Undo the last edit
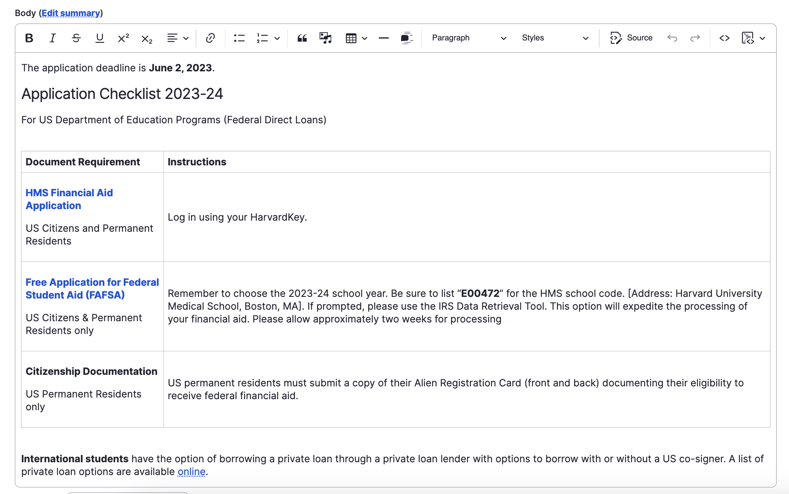Image resolution: width=789 pixels, height=494 pixels. tap(672, 38)
